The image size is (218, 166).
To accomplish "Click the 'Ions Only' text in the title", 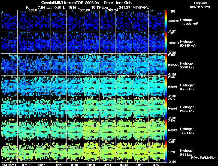I will coord(124,3).
